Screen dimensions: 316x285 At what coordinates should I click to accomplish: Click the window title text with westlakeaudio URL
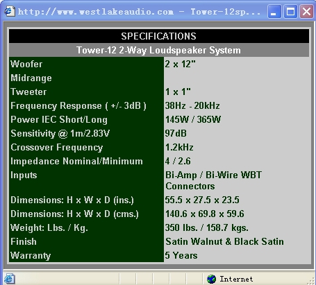tap(139, 12)
